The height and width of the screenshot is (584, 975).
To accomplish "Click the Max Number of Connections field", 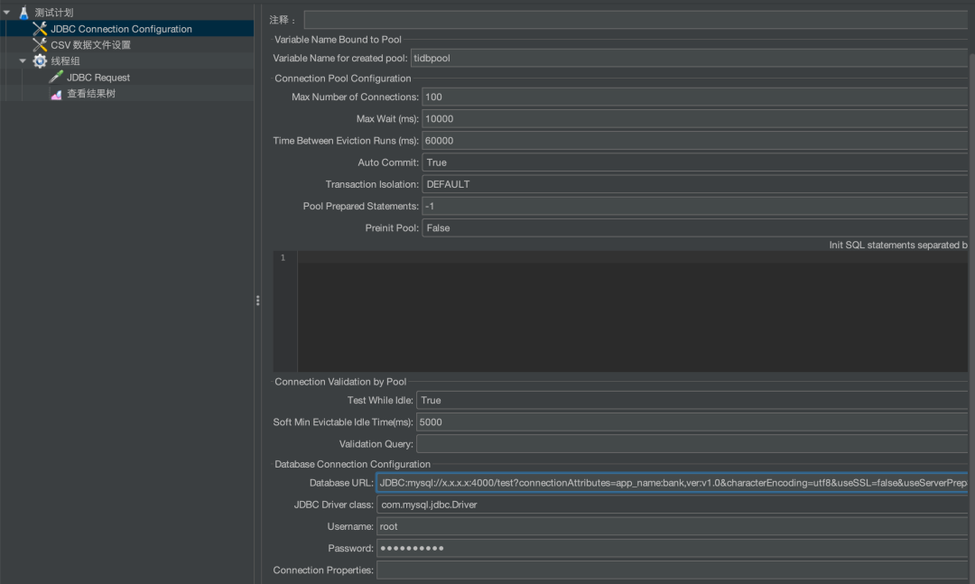I will point(694,97).
